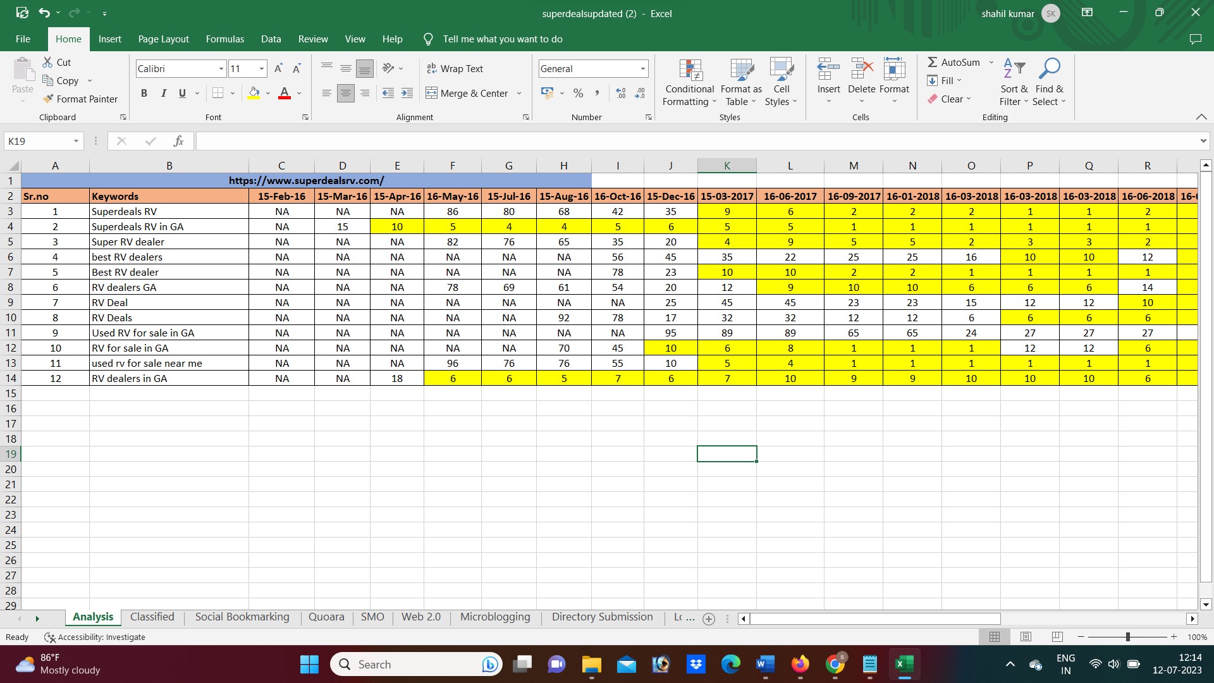Click the Format Painter icon
1214x683 pixels.
[48, 99]
